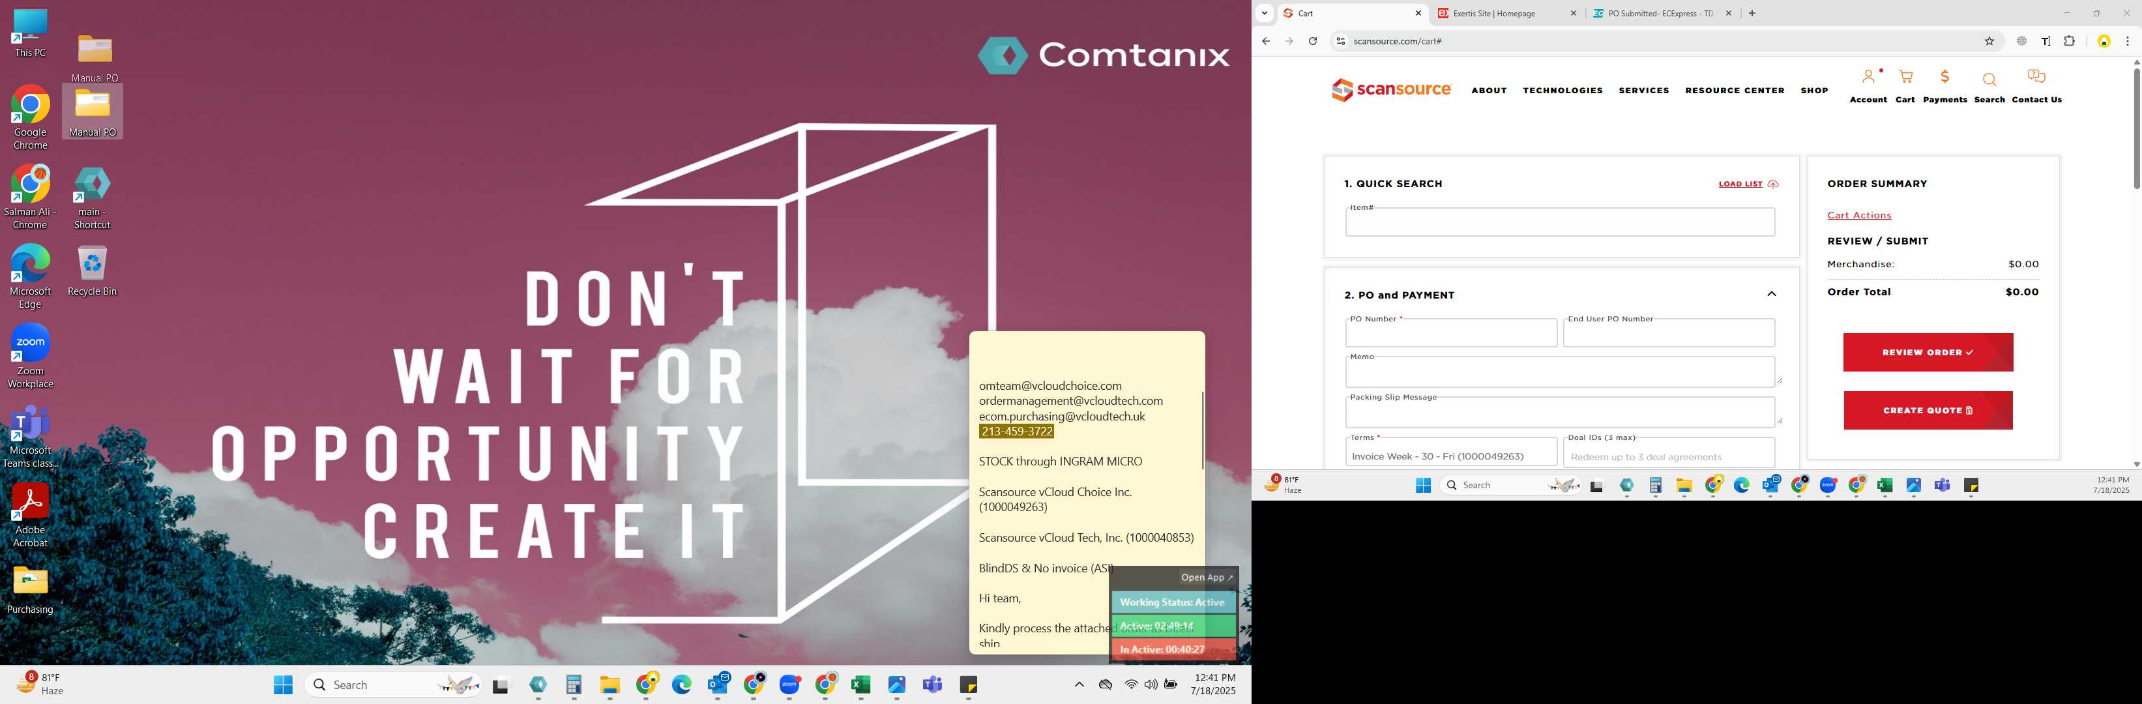Focus the PO Number field
The image size is (2142, 704).
[x=1451, y=333]
